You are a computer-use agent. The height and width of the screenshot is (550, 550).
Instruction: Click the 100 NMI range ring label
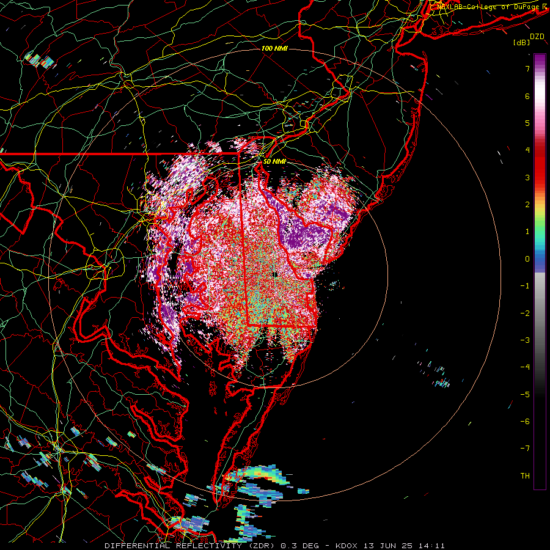click(274, 48)
